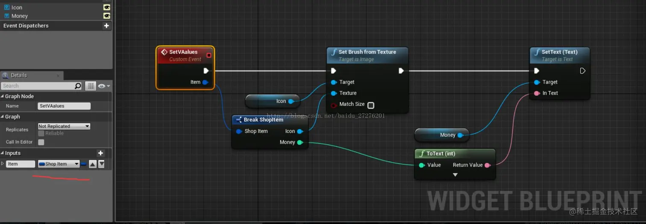Image resolution: width=646 pixels, height=224 pixels.
Task: Edit the Name field SetVAalues
Action: [64, 106]
